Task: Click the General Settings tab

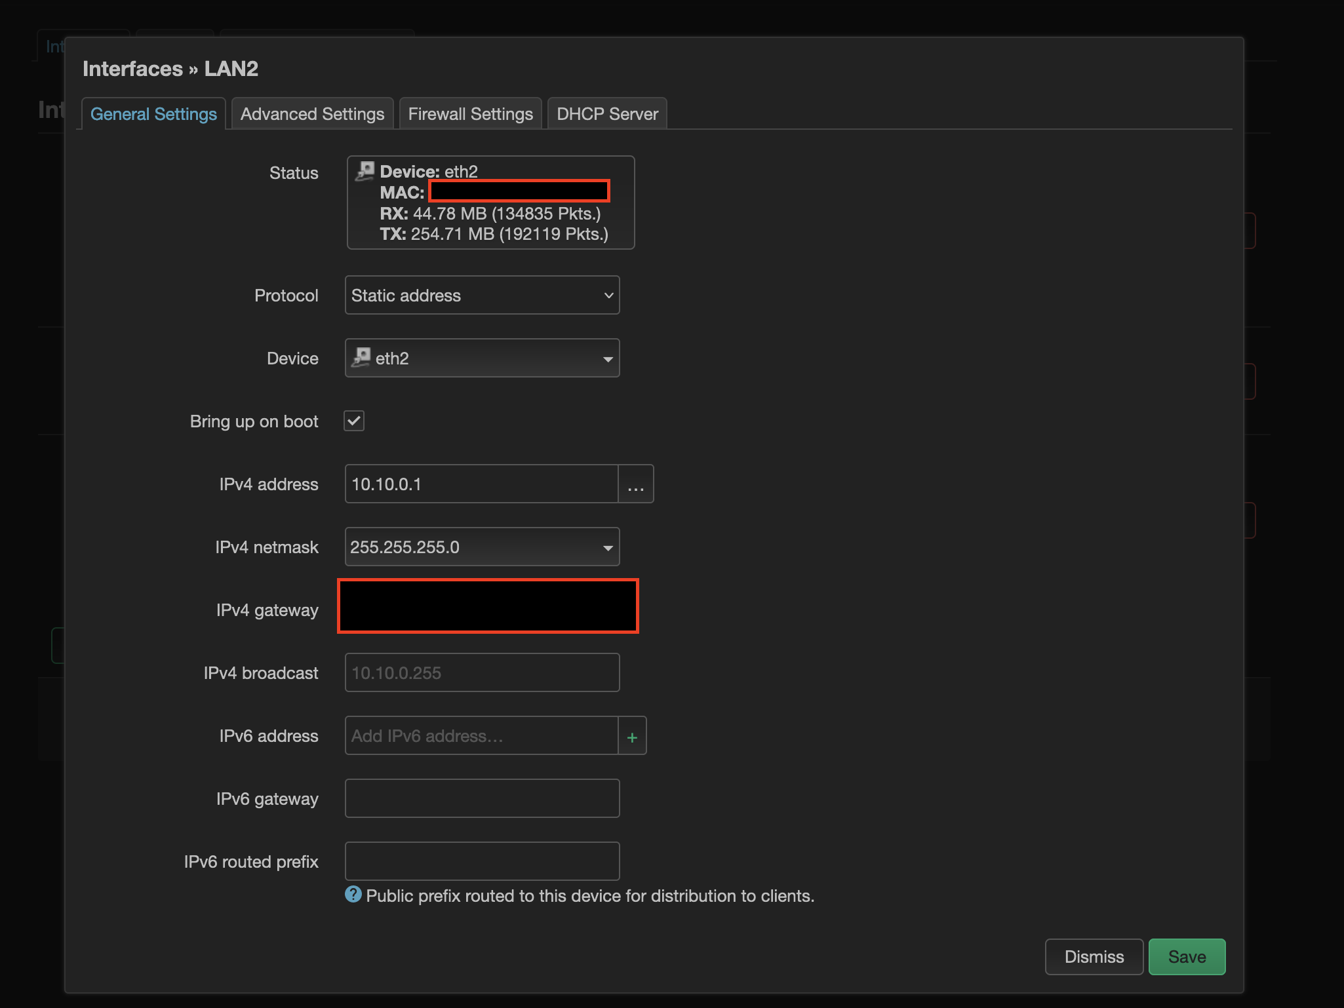Action: click(151, 113)
